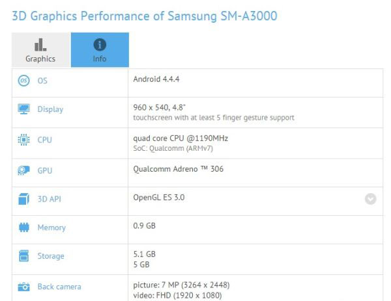Click the Storage card icon

click(x=23, y=256)
